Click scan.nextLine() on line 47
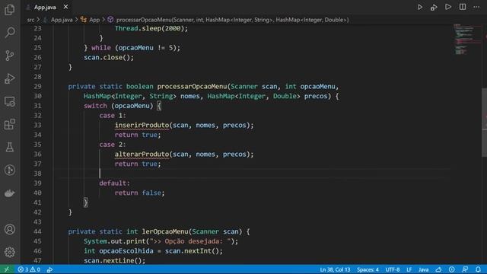Screen dimensions: 487x274 point(114,260)
